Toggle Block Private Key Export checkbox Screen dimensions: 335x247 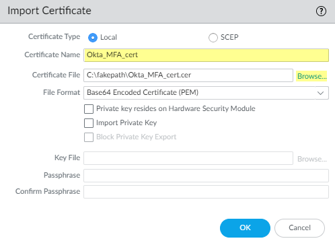89,137
